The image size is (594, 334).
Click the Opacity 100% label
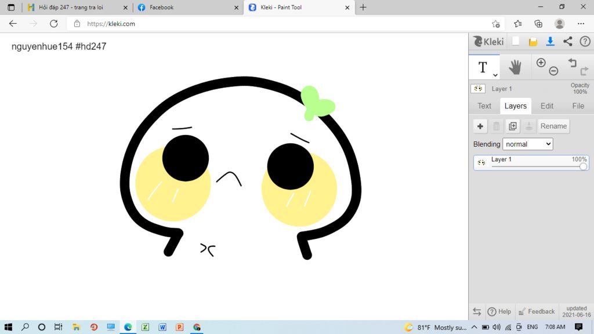point(579,88)
